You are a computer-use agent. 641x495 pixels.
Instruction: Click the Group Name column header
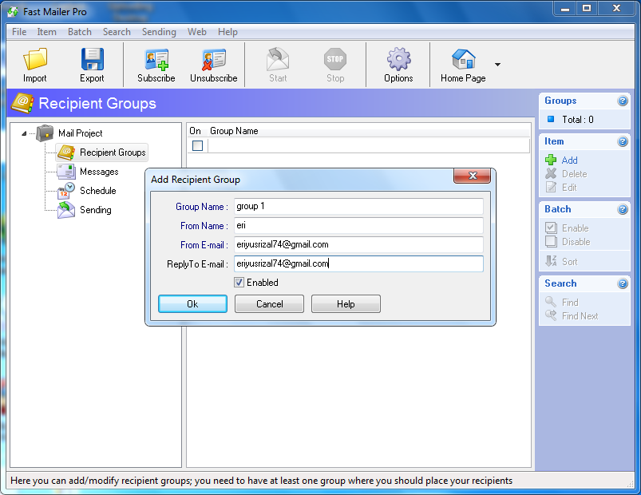(x=234, y=131)
